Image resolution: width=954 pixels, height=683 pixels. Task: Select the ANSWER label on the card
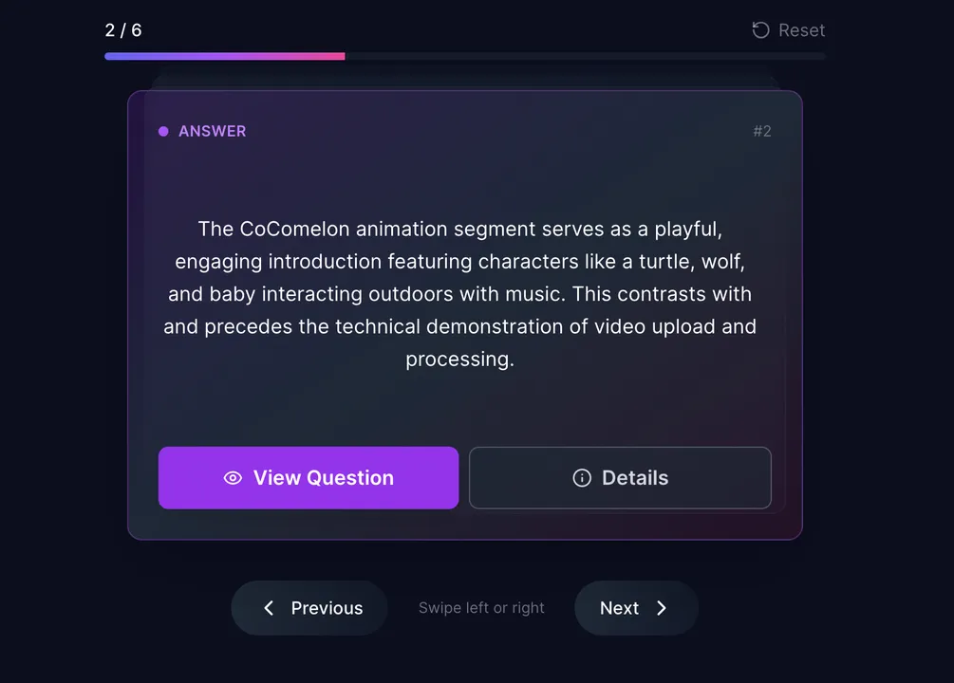coord(212,132)
